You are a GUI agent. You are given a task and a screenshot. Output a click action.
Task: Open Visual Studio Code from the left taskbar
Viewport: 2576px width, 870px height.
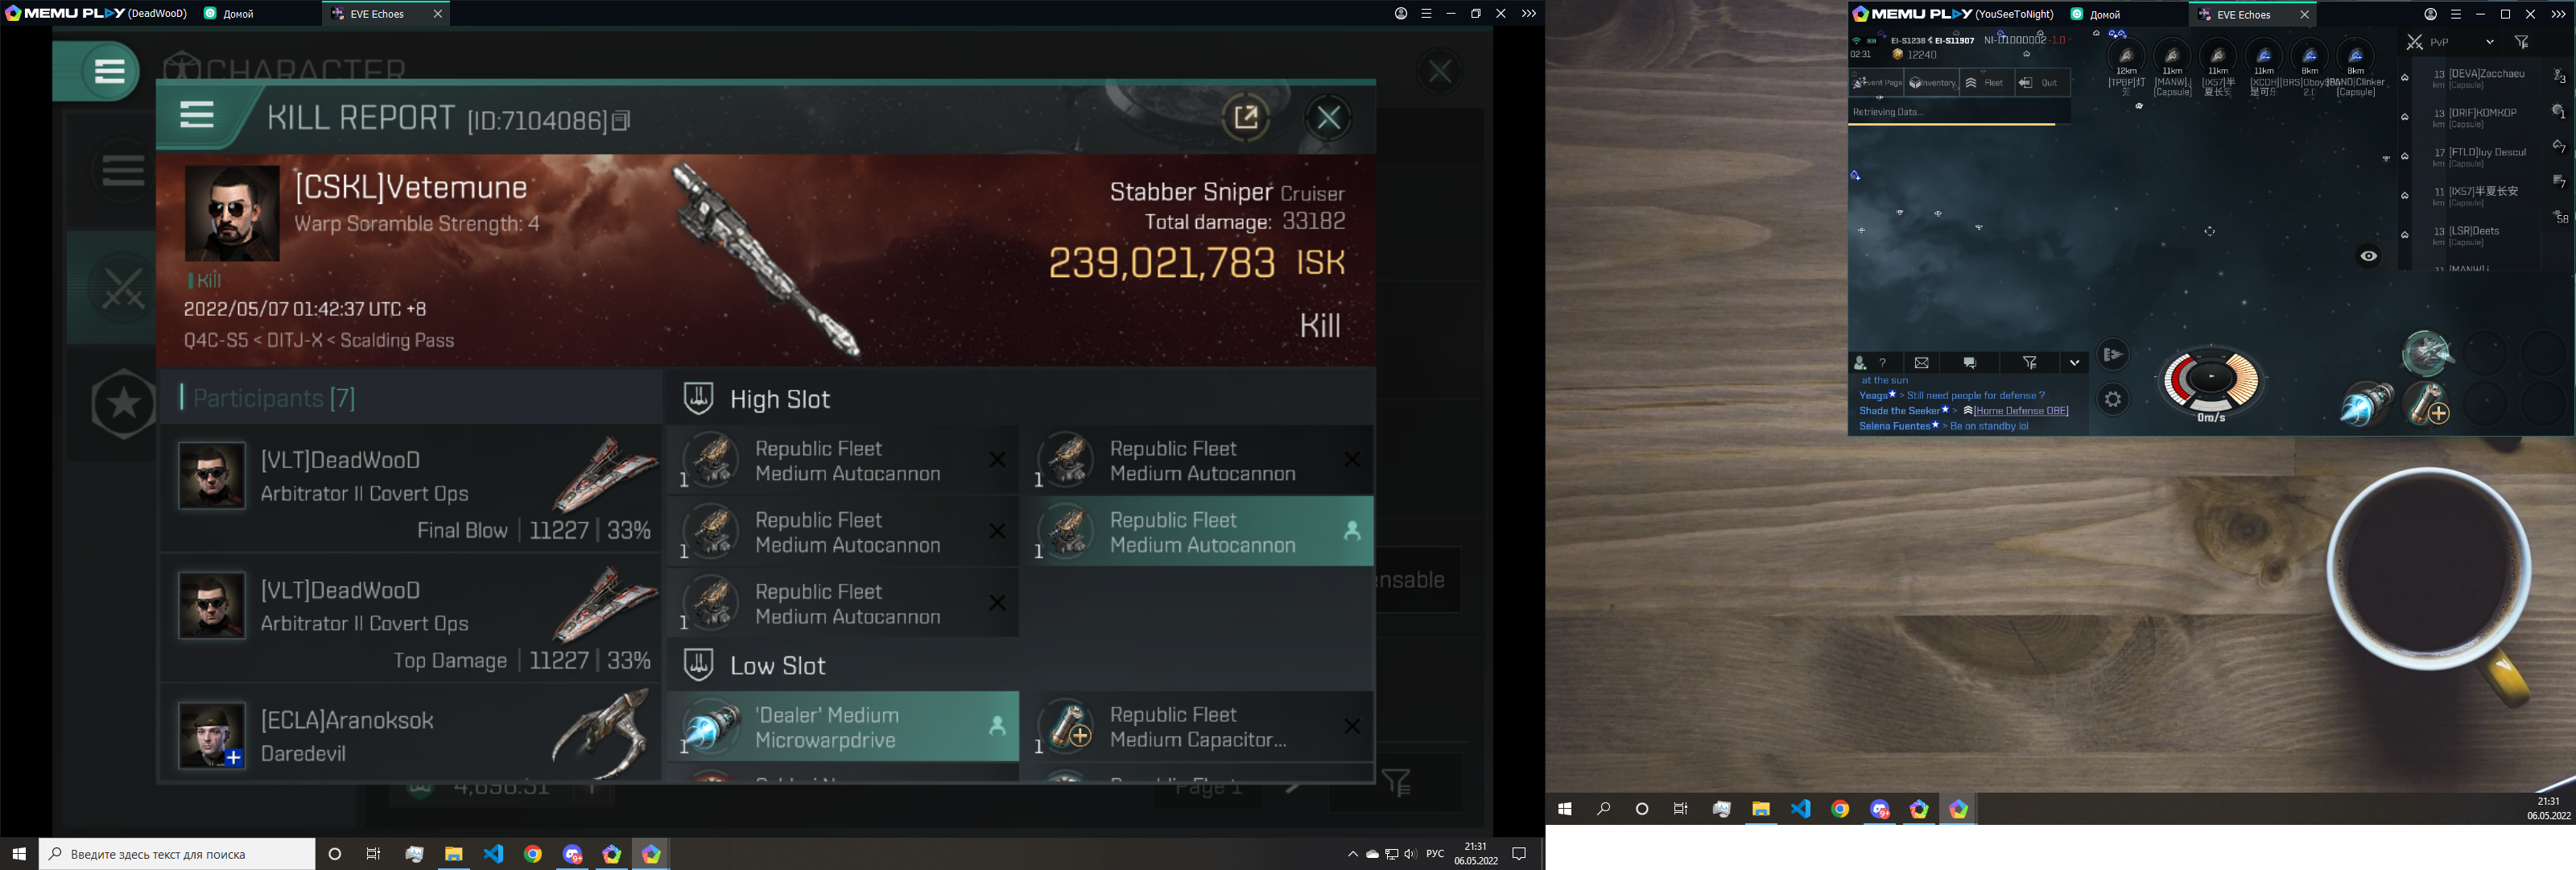click(x=493, y=854)
